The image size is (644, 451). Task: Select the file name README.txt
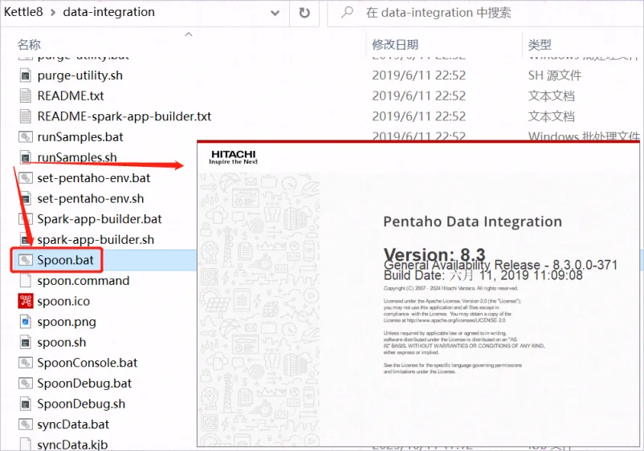click(x=71, y=96)
